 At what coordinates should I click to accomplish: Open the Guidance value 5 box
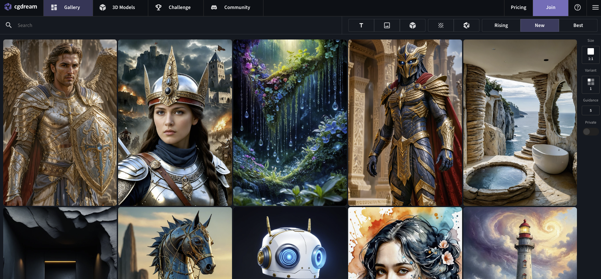[x=591, y=110]
